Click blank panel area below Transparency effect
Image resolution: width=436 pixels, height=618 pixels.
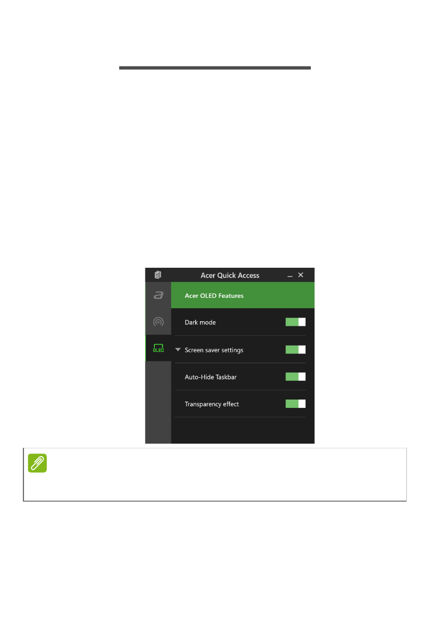click(x=243, y=430)
